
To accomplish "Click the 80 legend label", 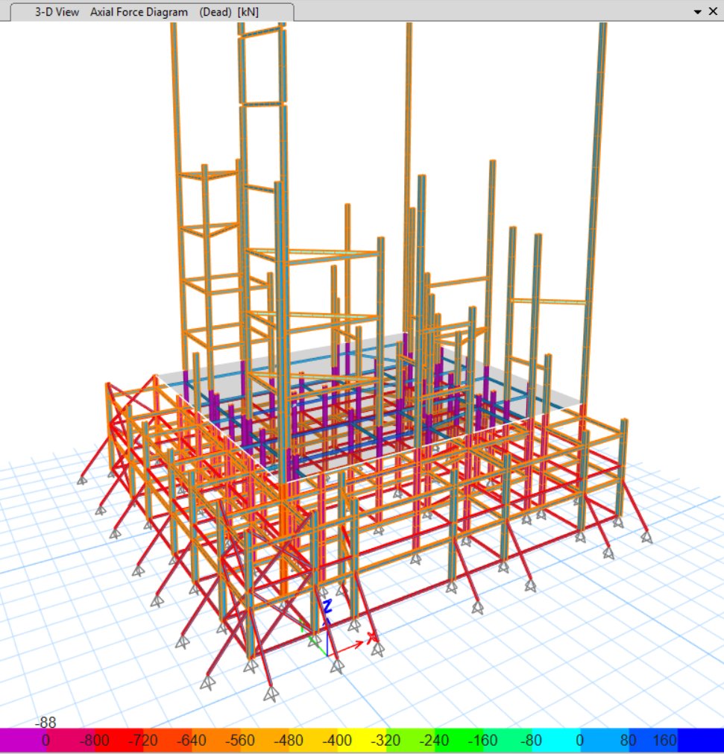I will (628, 740).
